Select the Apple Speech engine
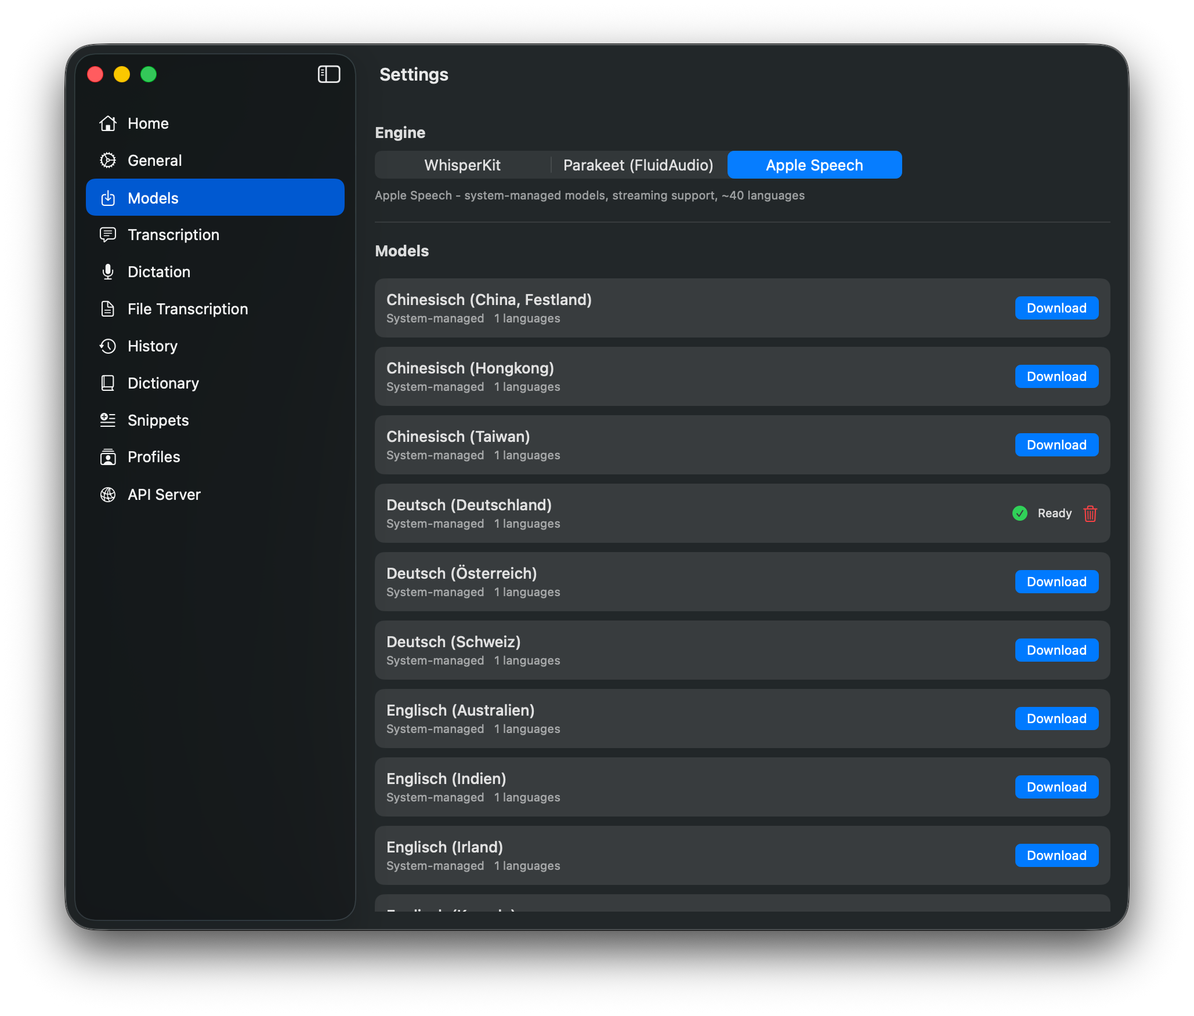Screen dimensions: 1194x1016 tap(814, 165)
